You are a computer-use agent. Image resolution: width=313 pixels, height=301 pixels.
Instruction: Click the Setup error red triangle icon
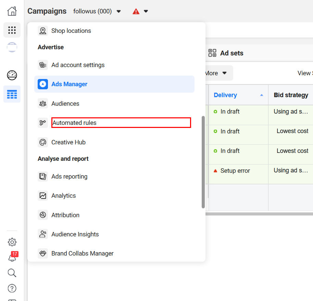(215, 171)
